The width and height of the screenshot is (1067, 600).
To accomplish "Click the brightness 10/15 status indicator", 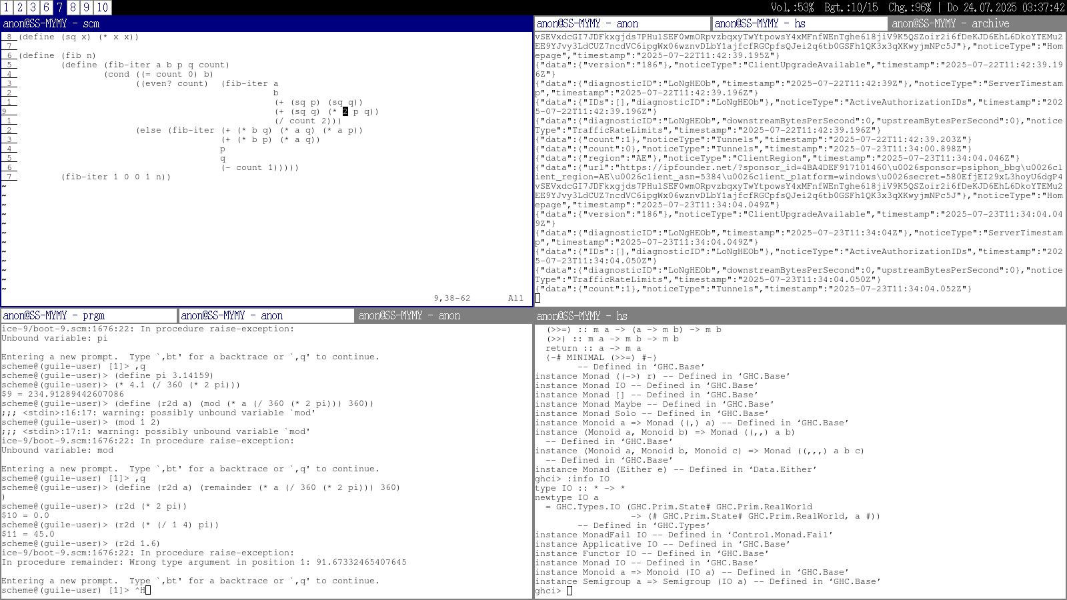I will [851, 7].
